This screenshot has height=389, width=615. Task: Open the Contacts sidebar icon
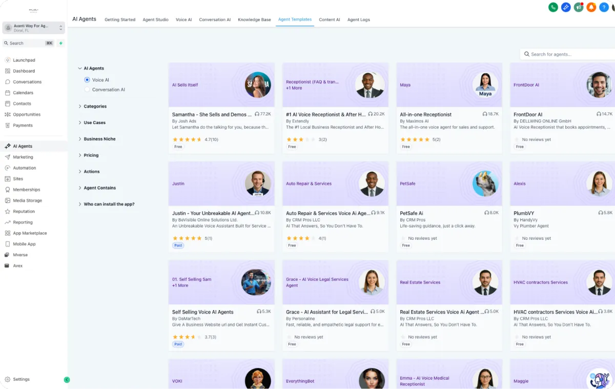pos(8,104)
